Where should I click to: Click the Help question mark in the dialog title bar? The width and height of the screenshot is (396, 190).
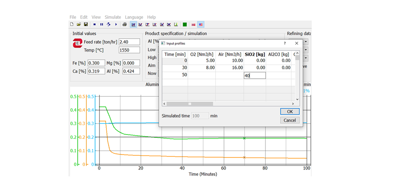284,43
